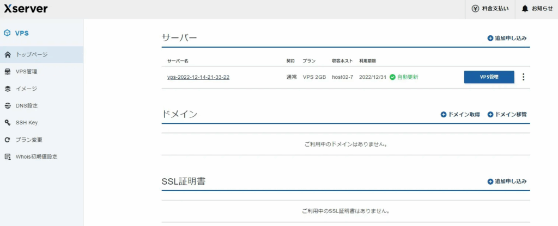558x226 pixels.
Task: Click the ドメイン取得 link
Action: (x=460, y=115)
